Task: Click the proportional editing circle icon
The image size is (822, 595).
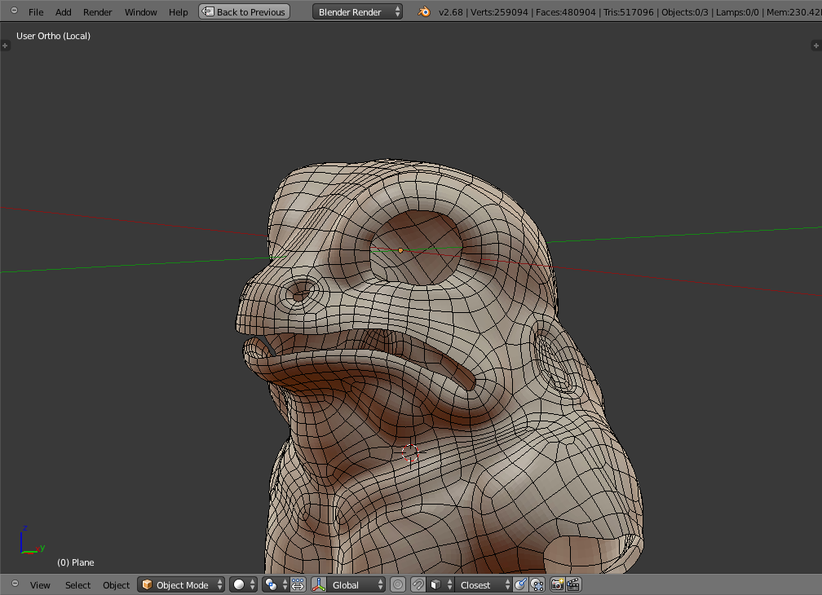Action: tap(398, 584)
